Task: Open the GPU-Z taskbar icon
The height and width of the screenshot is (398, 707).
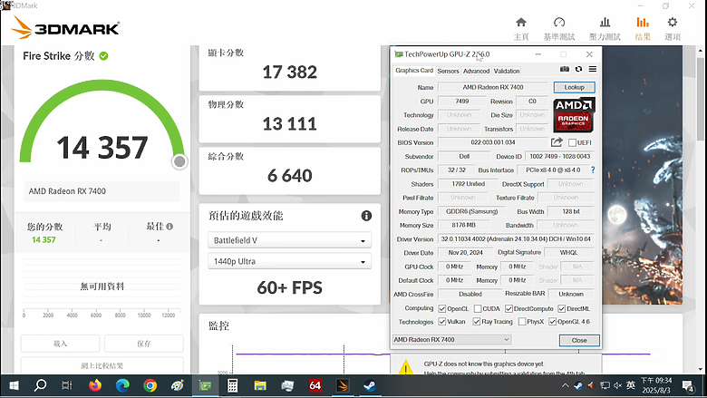Action: (205, 386)
